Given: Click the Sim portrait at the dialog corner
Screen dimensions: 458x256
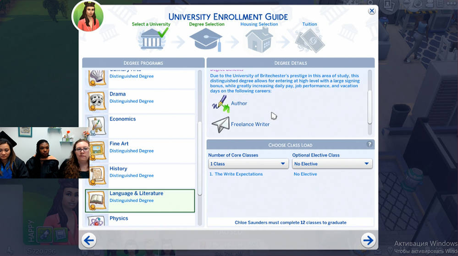Looking at the screenshot, I should [88, 16].
